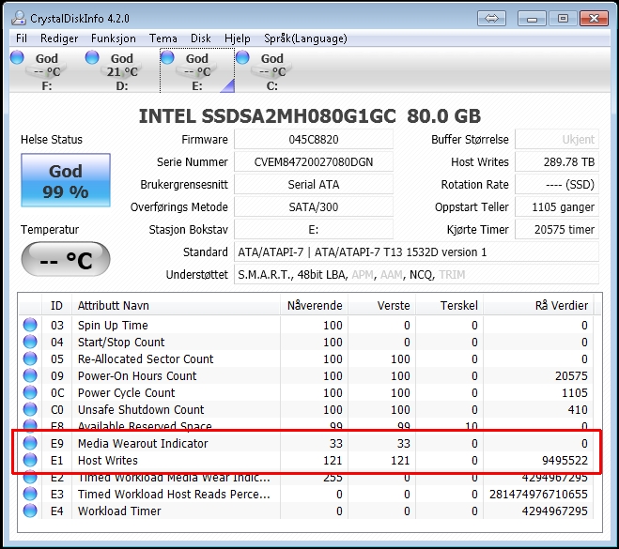The height and width of the screenshot is (549, 619).
Task: Click the Firmware value 045C8820
Action: 314,139
